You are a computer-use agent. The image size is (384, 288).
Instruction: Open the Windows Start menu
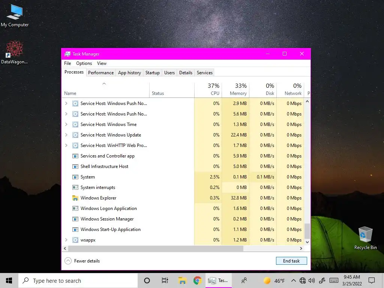[9, 280]
